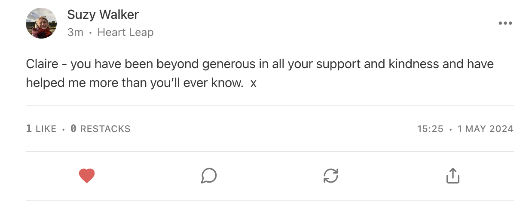Click the word RESTACKS in the stats
Viewport: 532px width, 210px height.
pyautogui.click(x=105, y=129)
